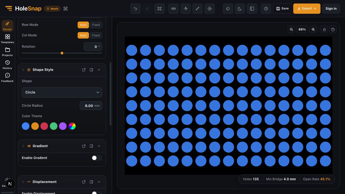Pop out the Gradient panel
This screenshot has width=345, height=194.
click(x=84, y=146)
